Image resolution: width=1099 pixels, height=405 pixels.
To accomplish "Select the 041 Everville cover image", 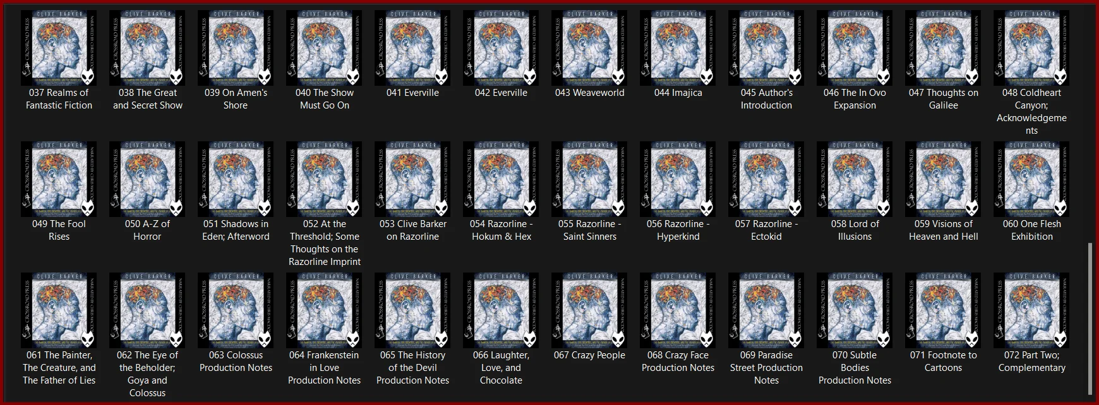I will coord(412,48).
